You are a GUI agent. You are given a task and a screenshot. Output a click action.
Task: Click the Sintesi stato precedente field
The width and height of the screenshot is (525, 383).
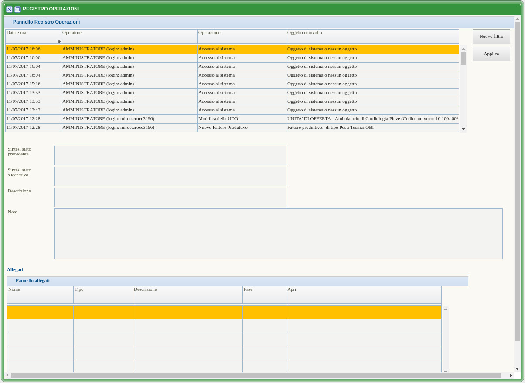[x=170, y=155]
